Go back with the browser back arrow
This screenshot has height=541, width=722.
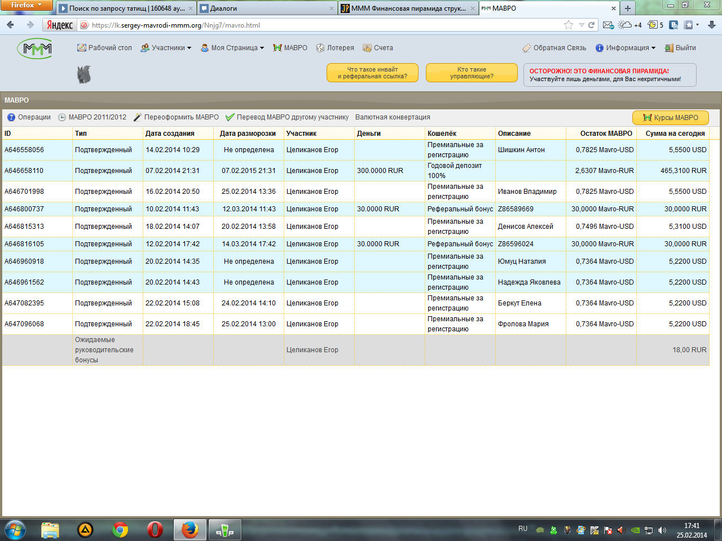pyautogui.click(x=10, y=25)
